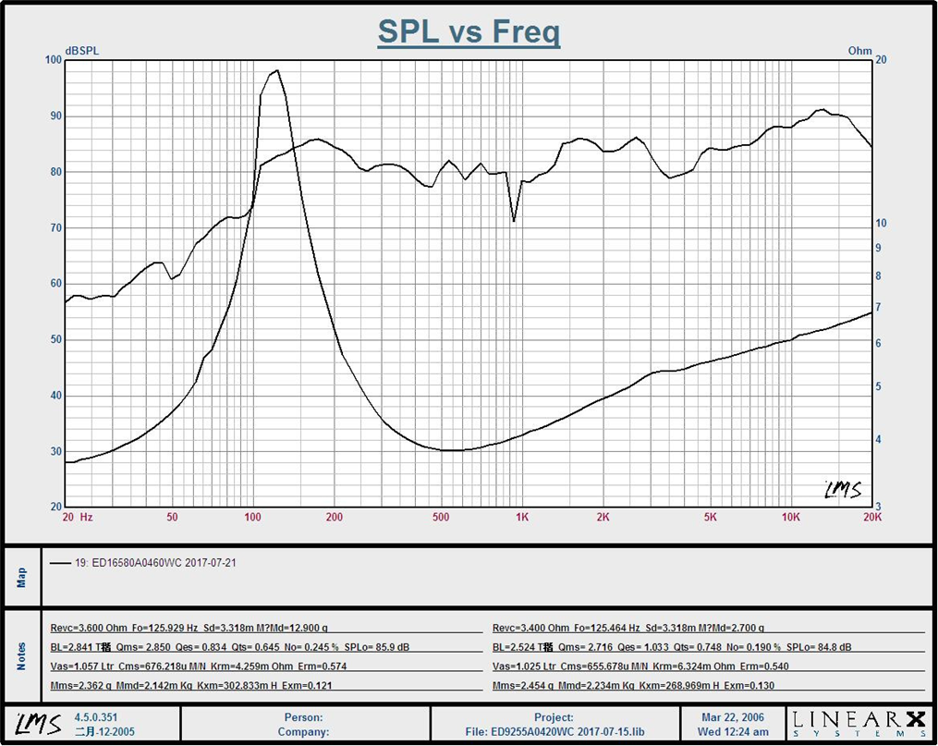Select the ED16580A0460WC curve legend entry
938x746 pixels.
(155, 563)
